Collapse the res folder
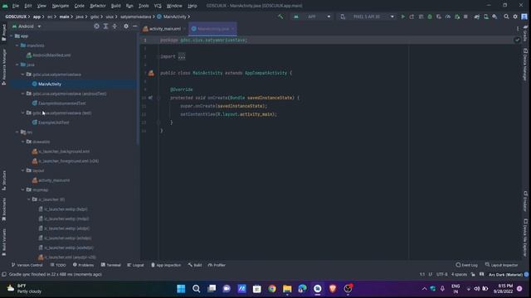Screen dimensions: 531x298 (x=17, y=132)
